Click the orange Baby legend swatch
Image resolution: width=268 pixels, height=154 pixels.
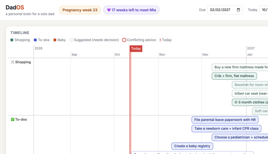tap(55, 40)
